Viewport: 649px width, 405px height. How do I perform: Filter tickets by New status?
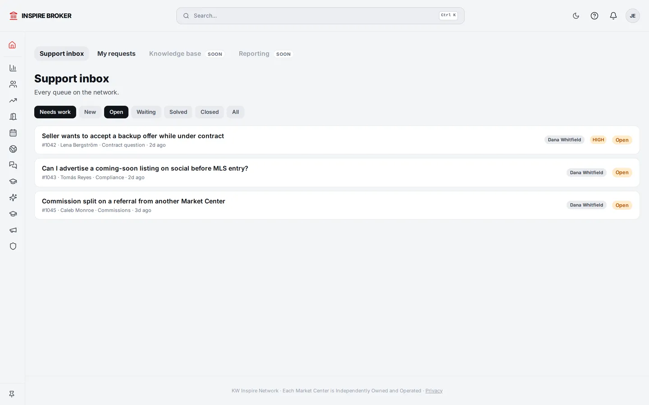[90, 112]
